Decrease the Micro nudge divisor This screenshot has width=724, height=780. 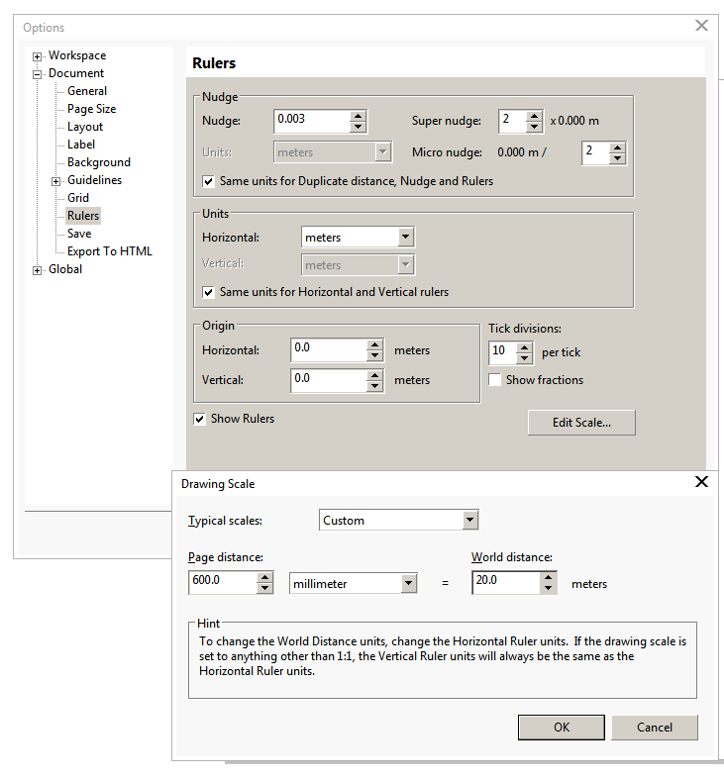617,158
